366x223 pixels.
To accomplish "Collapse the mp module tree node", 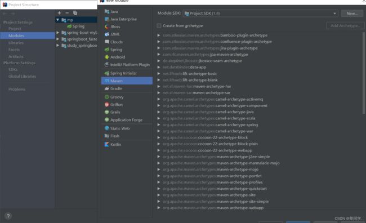I will point(57,20).
